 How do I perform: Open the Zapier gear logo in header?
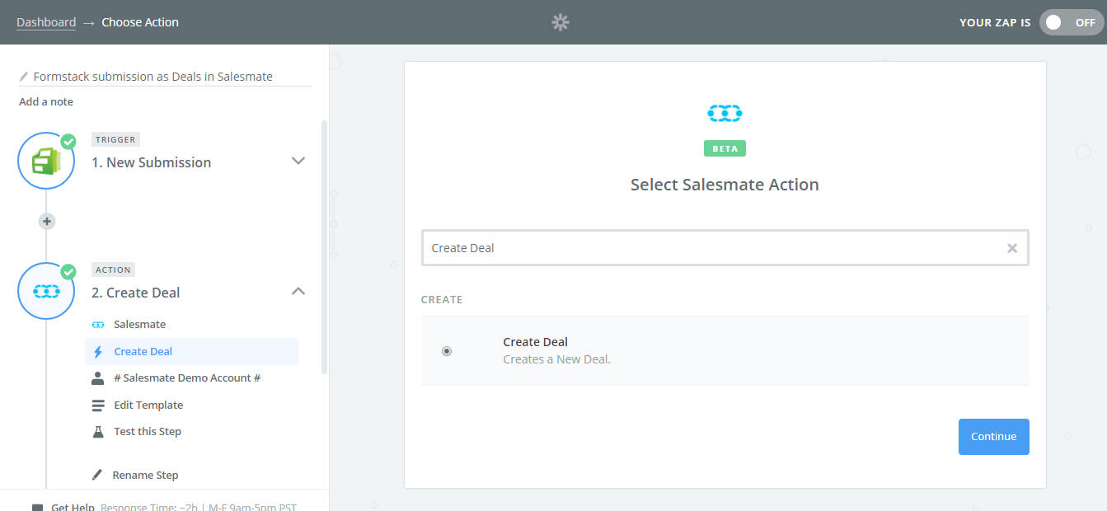(x=561, y=22)
